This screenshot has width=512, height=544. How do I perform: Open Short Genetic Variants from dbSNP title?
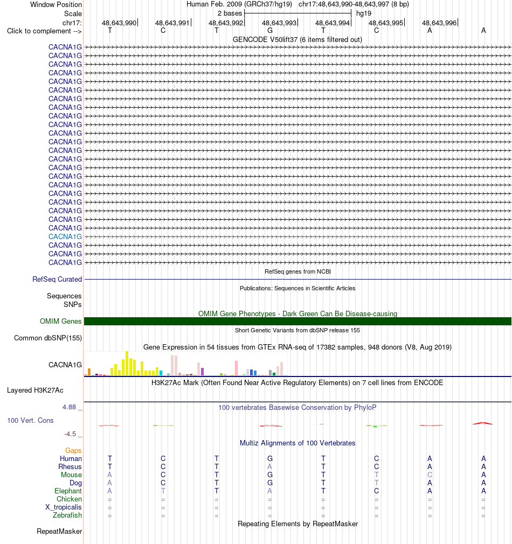pyautogui.click(x=297, y=330)
